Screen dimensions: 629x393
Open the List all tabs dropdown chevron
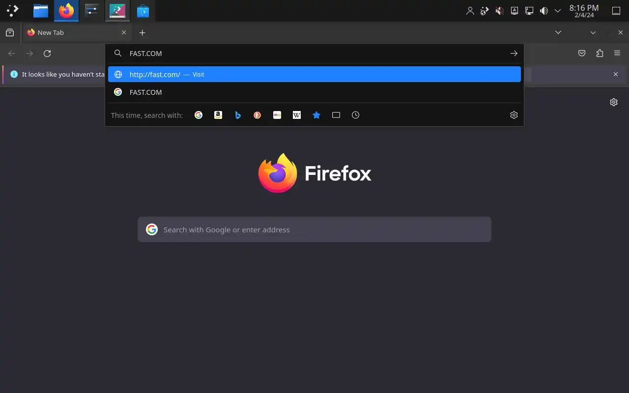coord(558,32)
